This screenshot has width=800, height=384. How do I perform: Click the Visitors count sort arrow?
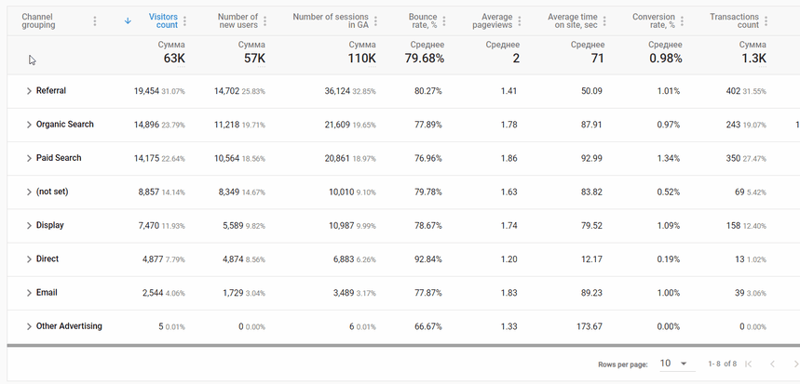pos(128,20)
